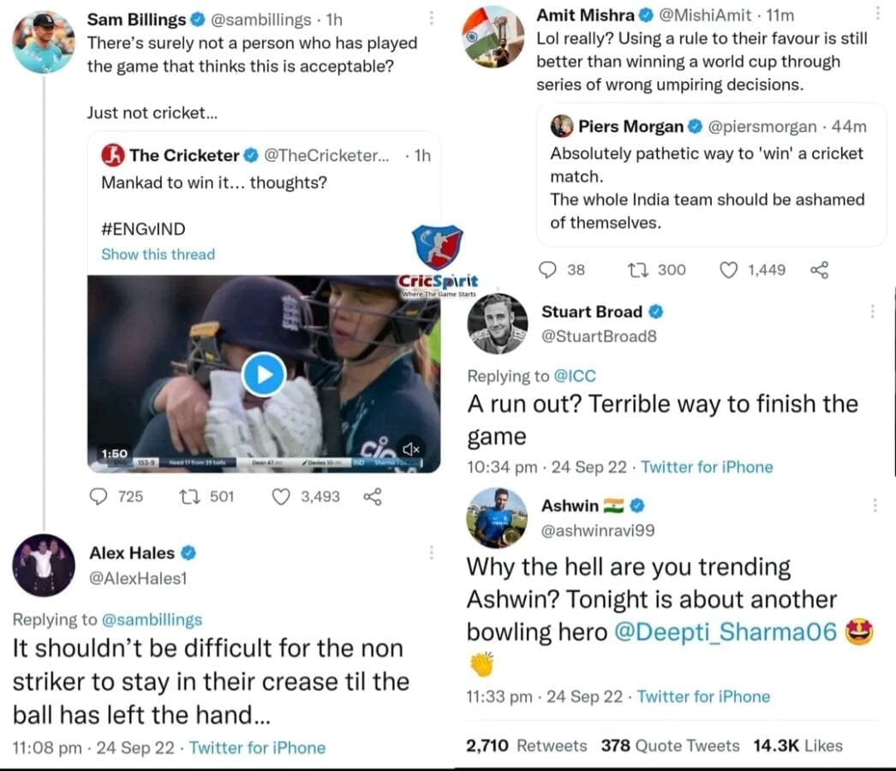The height and width of the screenshot is (771, 896).
Task: View the 378 Quote Tweets
Action: click(670, 745)
